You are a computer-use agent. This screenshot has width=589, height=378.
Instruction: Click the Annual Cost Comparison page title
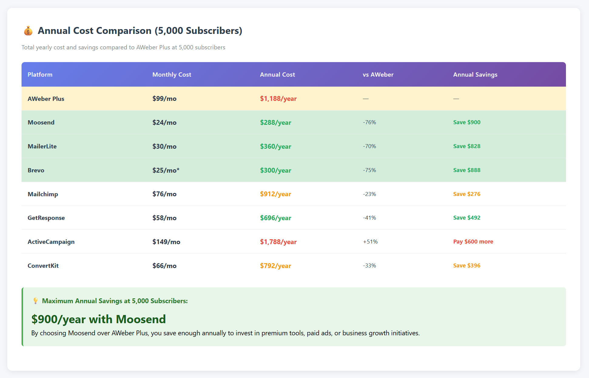point(140,31)
